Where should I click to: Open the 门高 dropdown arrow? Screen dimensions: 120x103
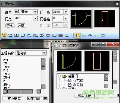pyautogui.click(x=66, y=12)
